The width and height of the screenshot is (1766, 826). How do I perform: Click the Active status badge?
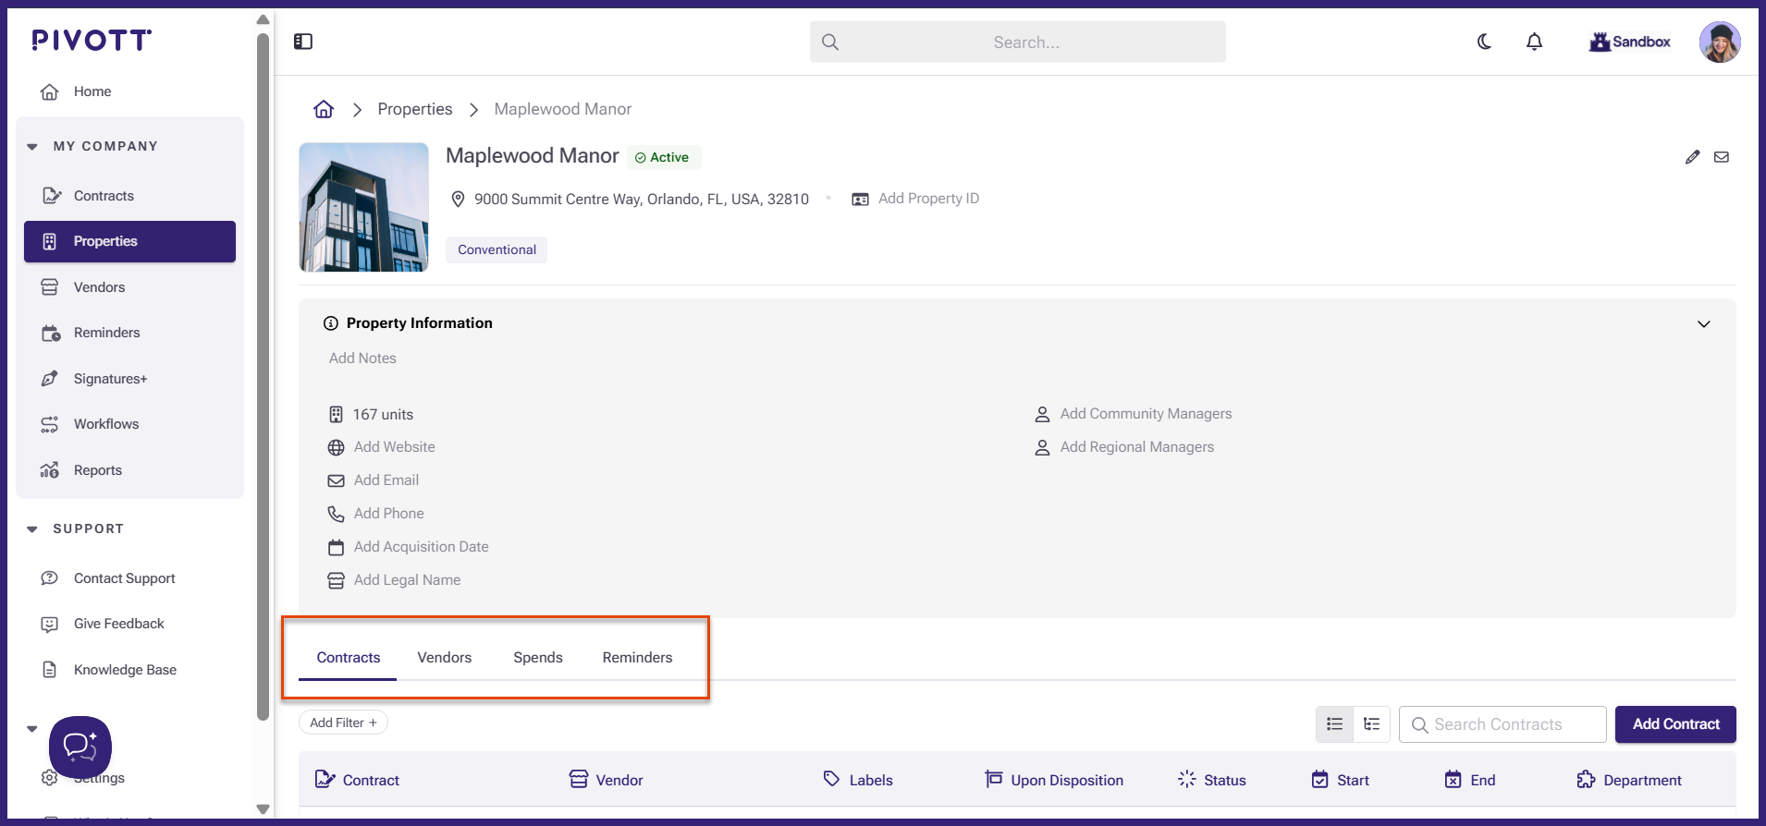[x=664, y=158]
